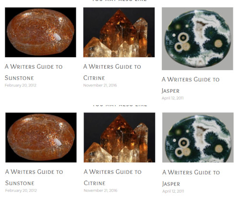240x208 pixels.
Task: Open the Citrine crystal thumbnail in the upper row
Action: pos(119,32)
